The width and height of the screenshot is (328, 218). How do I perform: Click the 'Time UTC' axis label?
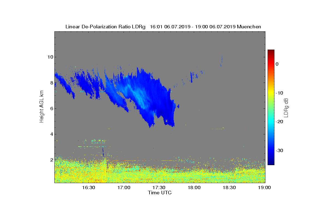160,193
